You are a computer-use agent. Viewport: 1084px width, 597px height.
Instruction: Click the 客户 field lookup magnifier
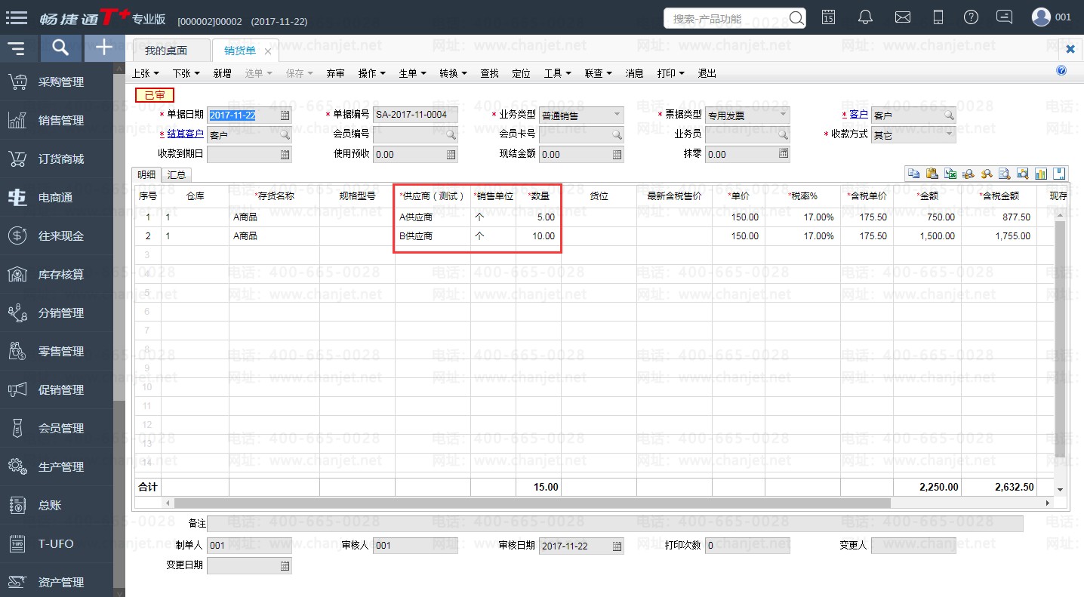click(949, 115)
